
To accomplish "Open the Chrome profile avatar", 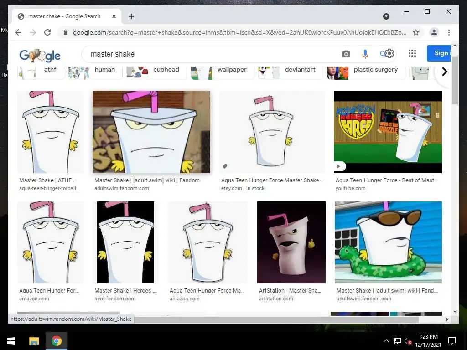I will click(434, 32).
